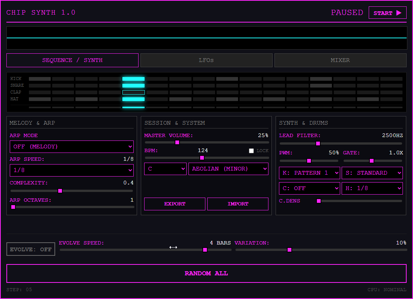The width and height of the screenshot is (413, 299).
Task: Click the variation 10% value
Action: pos(401,243)
